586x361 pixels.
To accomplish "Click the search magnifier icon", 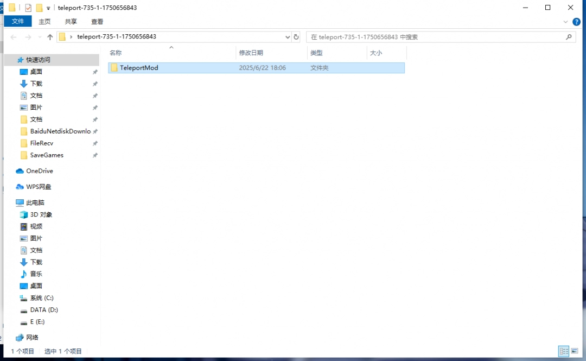I will pos(569,37).
